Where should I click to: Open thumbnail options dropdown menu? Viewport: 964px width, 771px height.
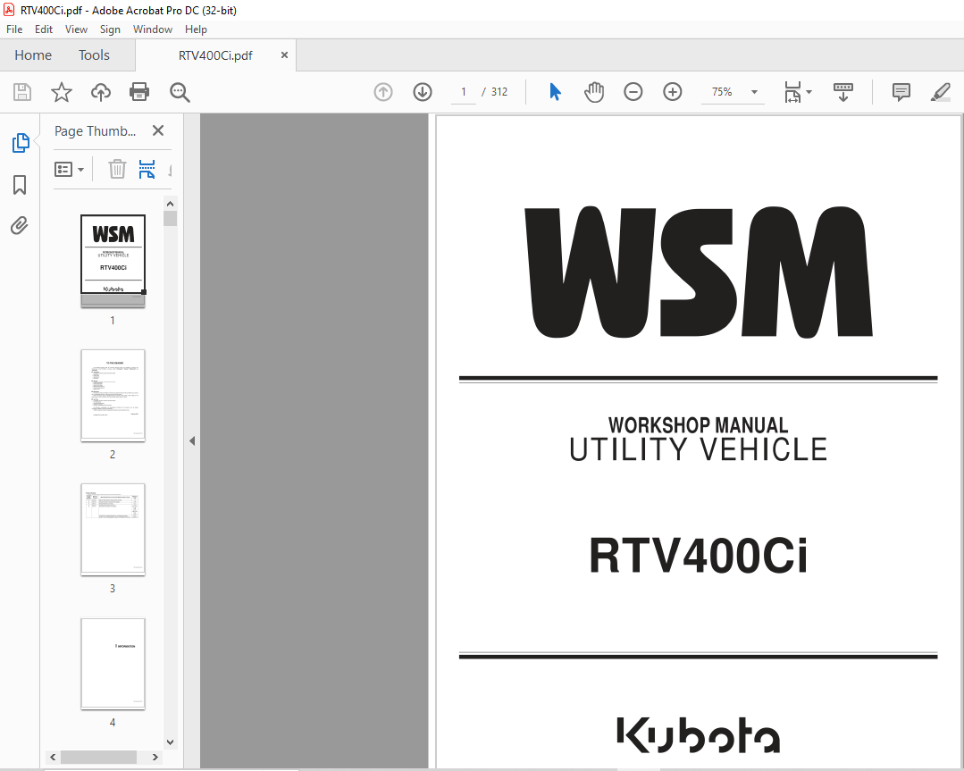(x=69, y=169)
